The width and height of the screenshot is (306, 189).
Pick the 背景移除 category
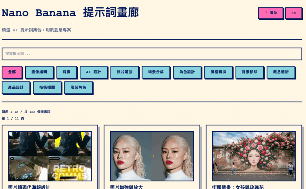[x=250, y=72]
